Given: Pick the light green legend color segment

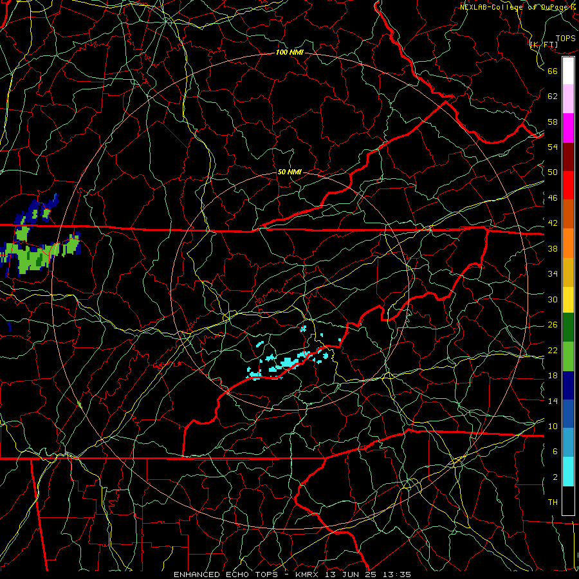Looking at the screenshot, I should click(x=568, y=356).
